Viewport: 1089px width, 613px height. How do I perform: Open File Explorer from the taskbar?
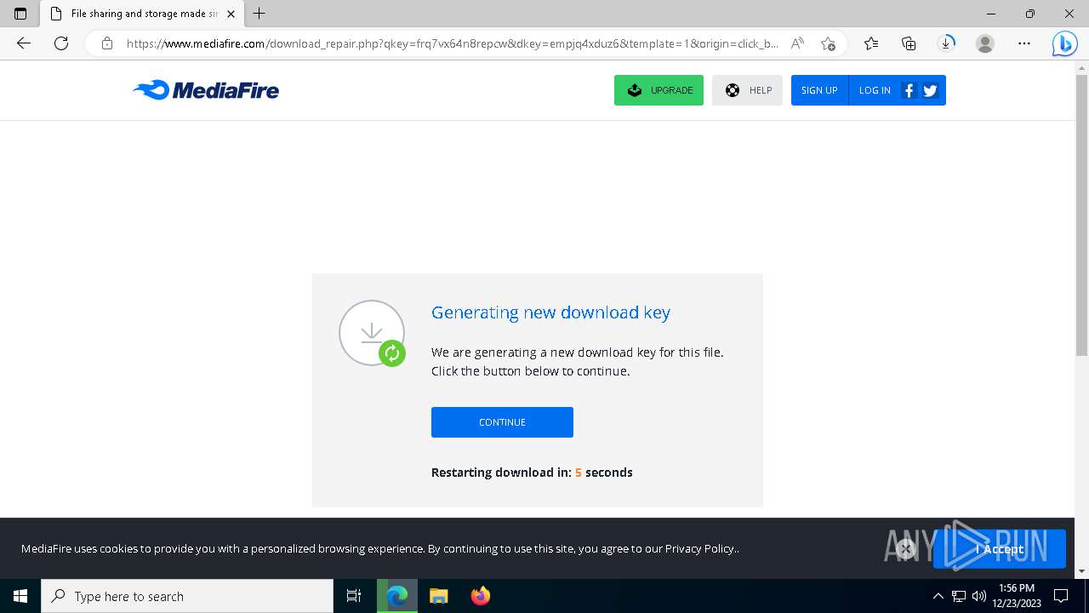439,596
